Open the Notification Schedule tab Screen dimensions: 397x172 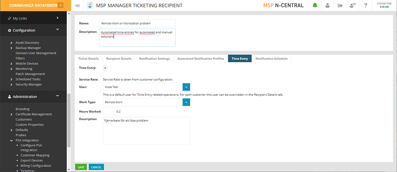[x=271, y=59]
